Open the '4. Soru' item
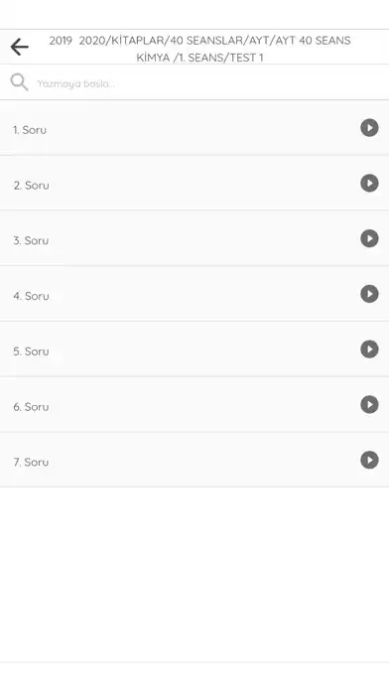This screenshot has height=691, width=389. pos(31,296)
